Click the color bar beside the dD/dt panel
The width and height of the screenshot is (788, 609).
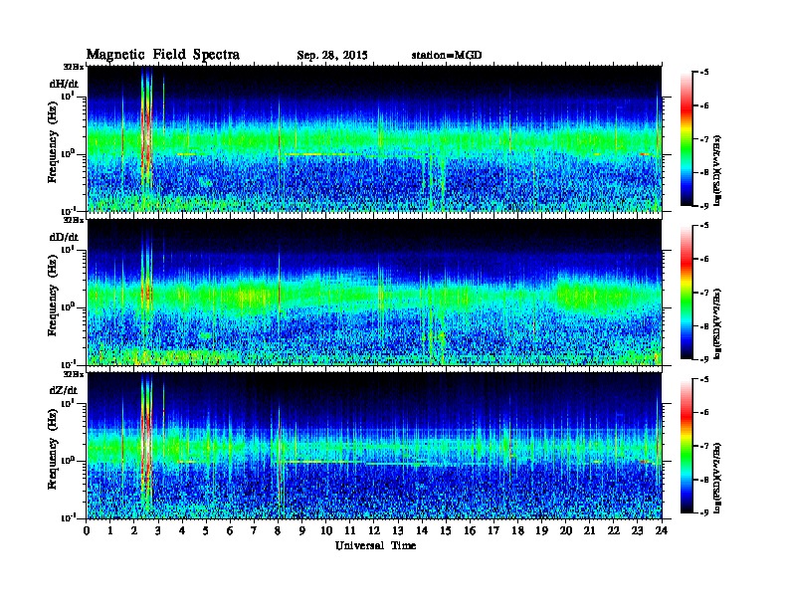coord(687,293)
